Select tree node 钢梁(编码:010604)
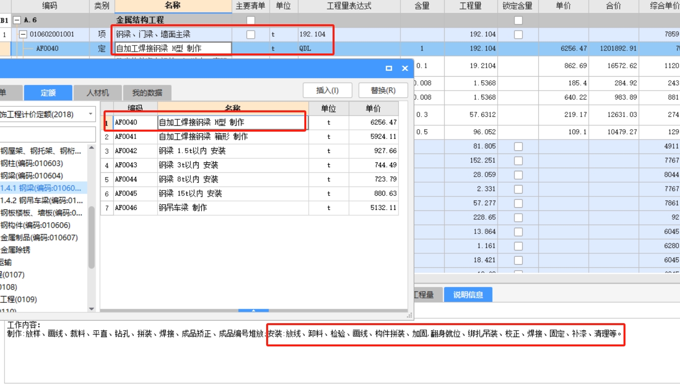 [x=31, y=176]
